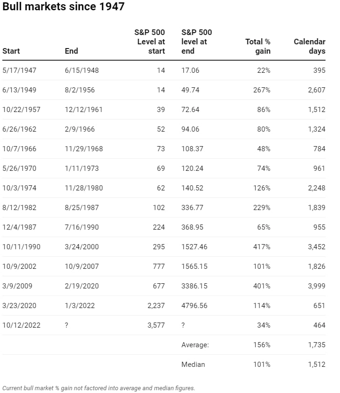Screen dimensions: 340x393
Task: Click the 5/17/1947 start date cell
Action: (x=20, y=70)
